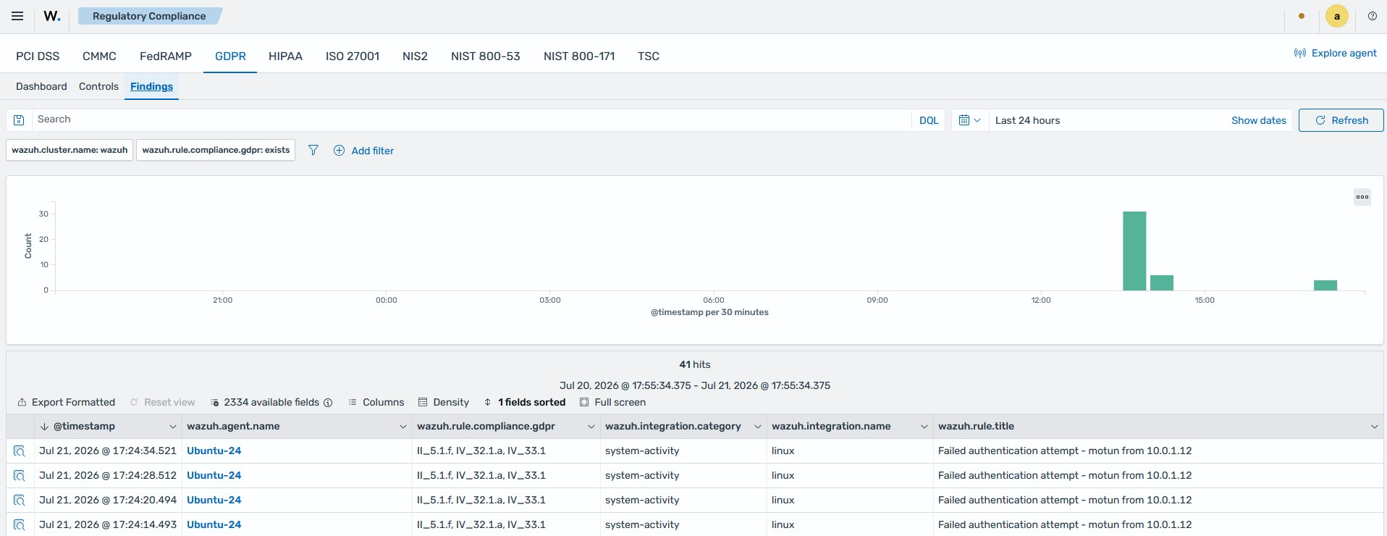This screenshot has height=536, width=1387.
Task: Focus the Search query field
Action: coord(471,120)
